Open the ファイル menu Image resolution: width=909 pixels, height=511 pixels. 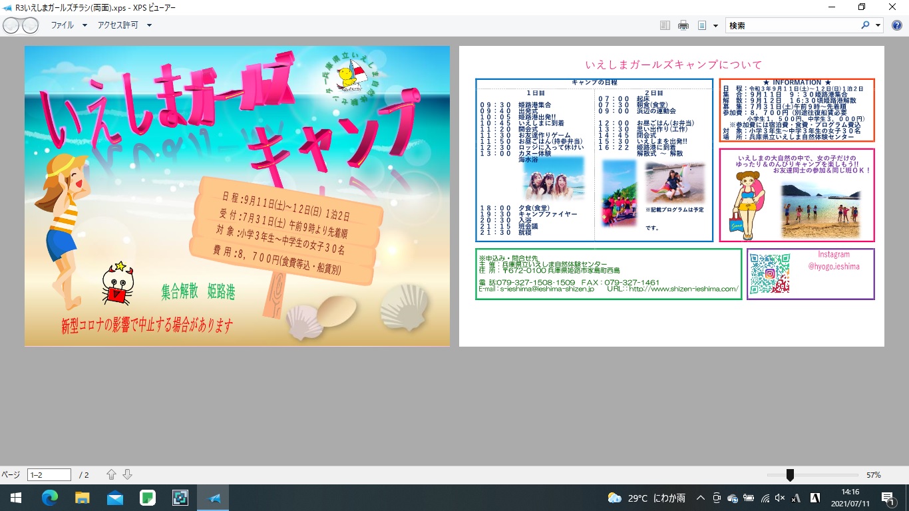[69, 25]
